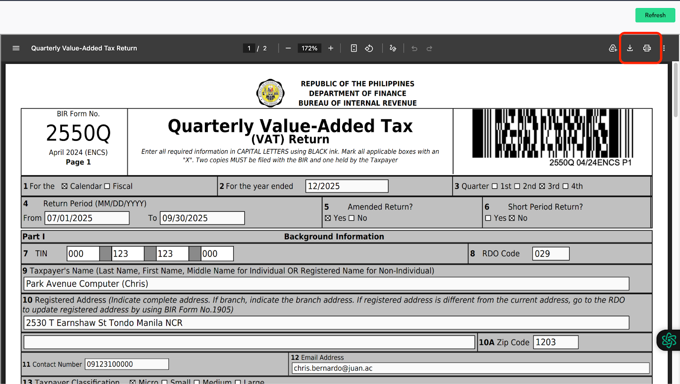
Task: Mark No for Amended Return
Action: 351,218
